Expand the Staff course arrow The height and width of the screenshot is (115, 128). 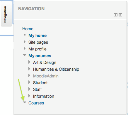pos(29,89)
